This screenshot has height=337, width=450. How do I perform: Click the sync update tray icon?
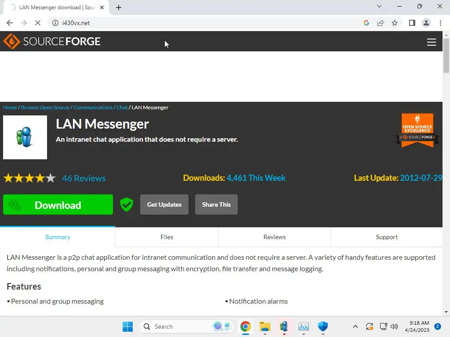tap(369, 326)
